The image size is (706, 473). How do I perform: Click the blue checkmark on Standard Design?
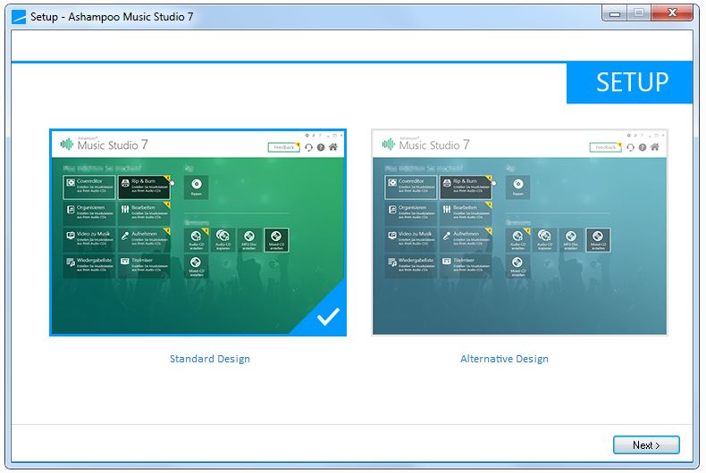pos(328,317)
